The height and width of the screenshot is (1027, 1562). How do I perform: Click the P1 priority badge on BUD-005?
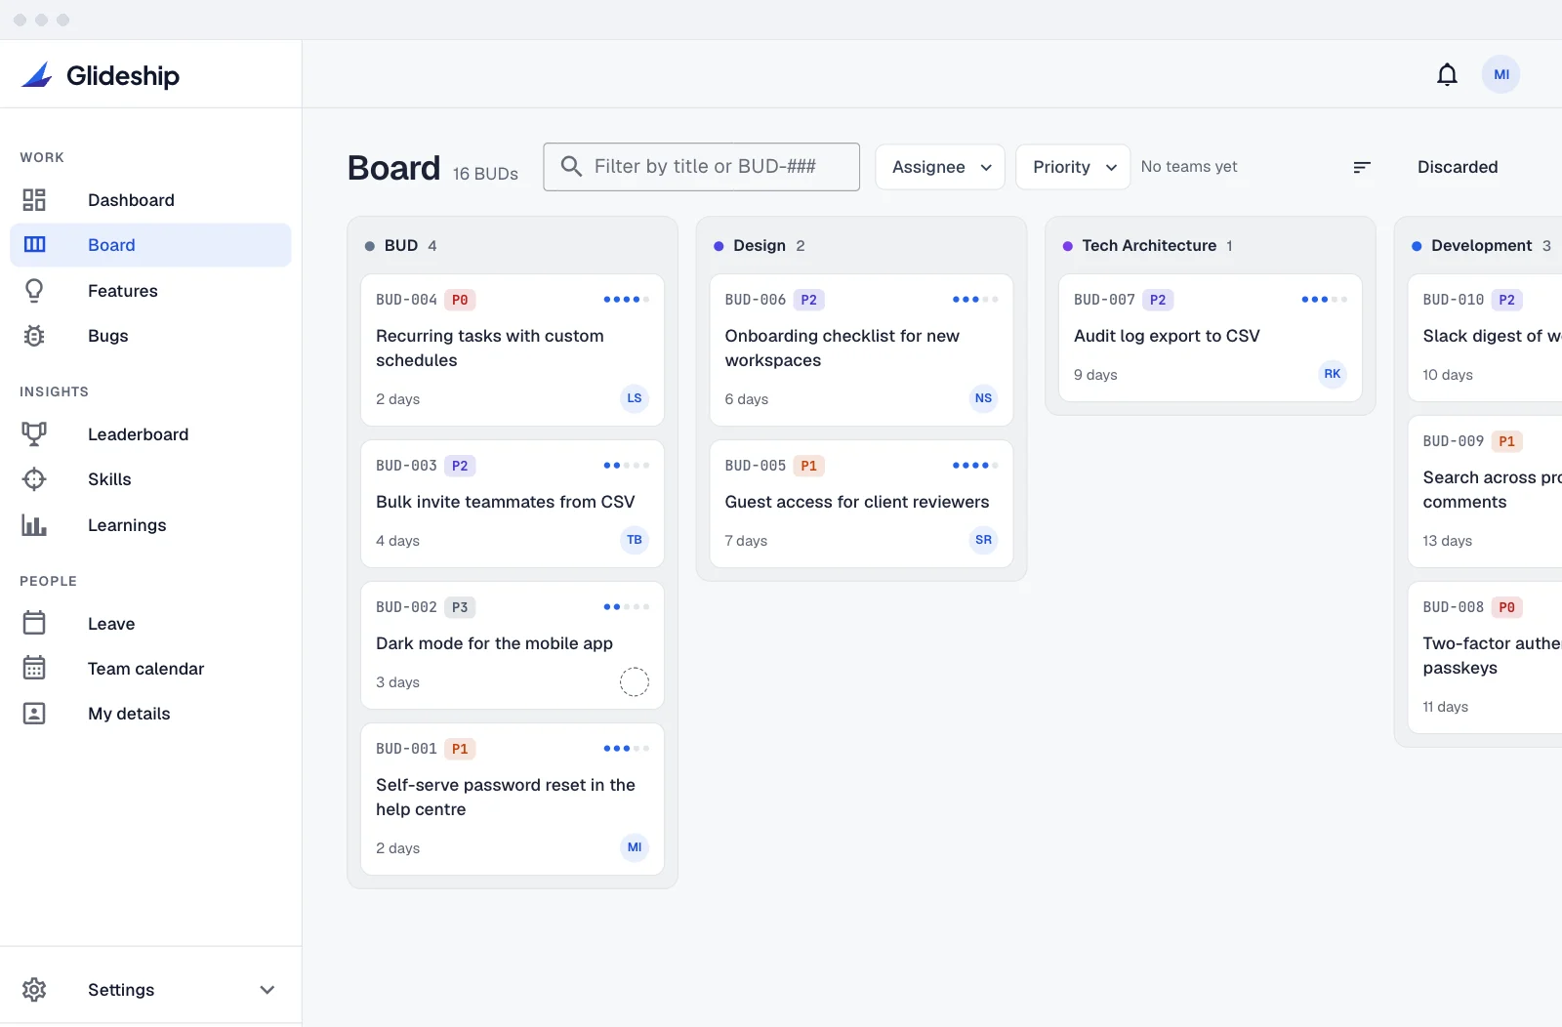click(x=808, y=466)
